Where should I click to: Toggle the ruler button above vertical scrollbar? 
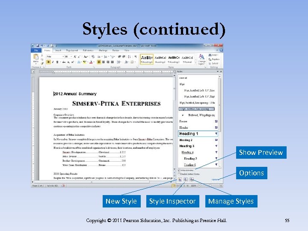pyautogui.click(x=174, y=72)
